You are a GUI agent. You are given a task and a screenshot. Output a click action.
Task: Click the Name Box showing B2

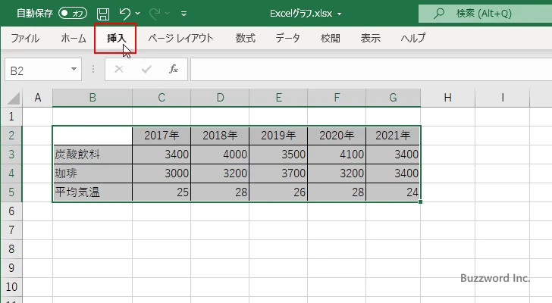pyautogui.click(x=37, y=70)
